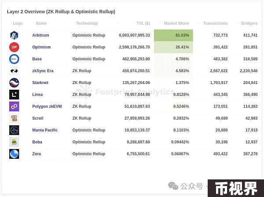
Task: Click the Starknet logo icon
Action: click(x=14, y=83)
